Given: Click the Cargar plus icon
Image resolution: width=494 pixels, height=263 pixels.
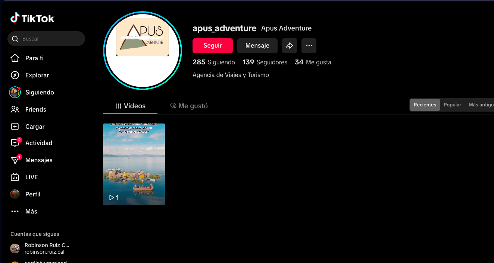Looking at the screenshot, I should click(x=15, y=126).
